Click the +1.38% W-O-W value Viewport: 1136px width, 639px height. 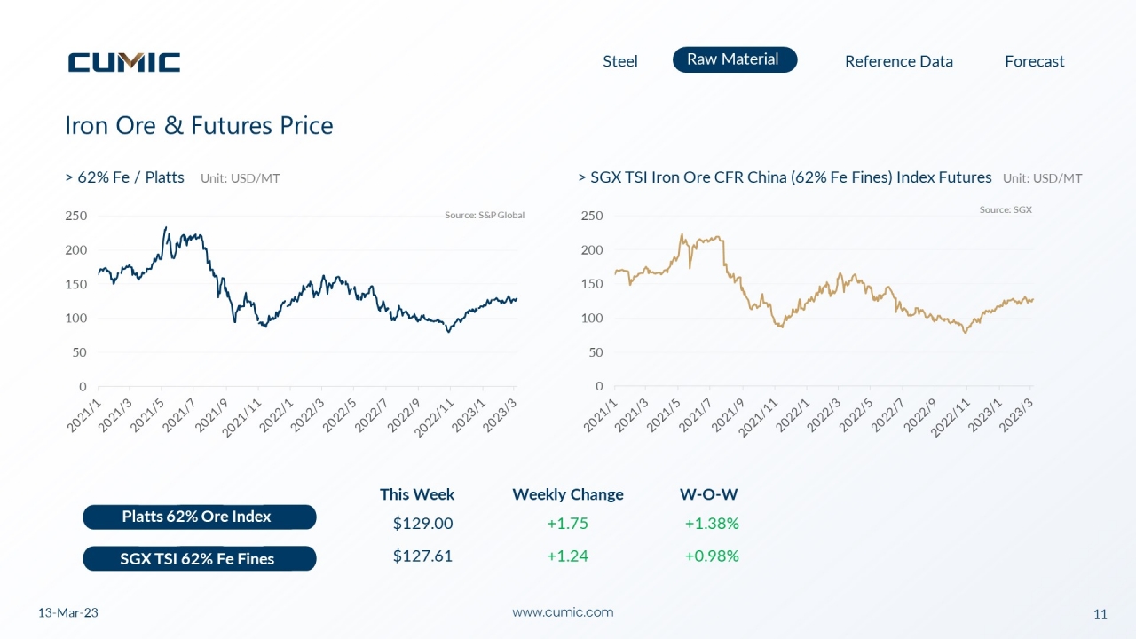712,524
